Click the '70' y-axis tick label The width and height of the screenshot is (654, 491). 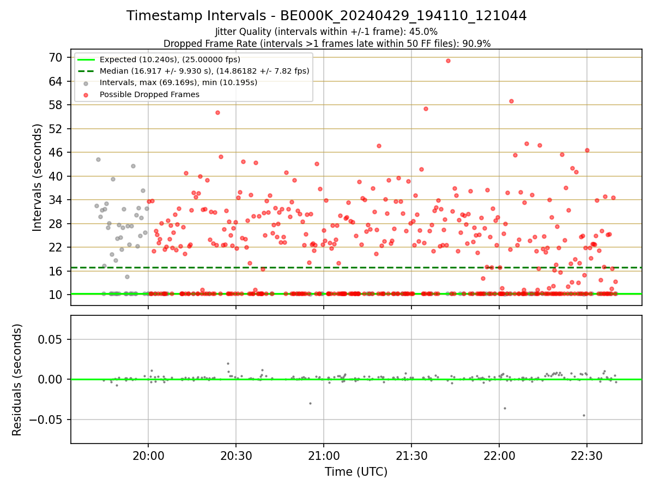coord(56,57)
